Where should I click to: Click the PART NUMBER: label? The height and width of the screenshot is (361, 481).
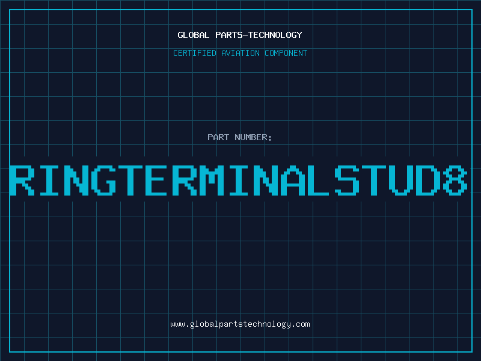click(x=240, y=137)
